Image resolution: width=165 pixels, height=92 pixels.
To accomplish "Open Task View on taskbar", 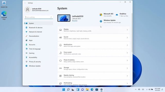I will point(73,89).
